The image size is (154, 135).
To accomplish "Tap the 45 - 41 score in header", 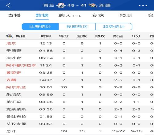I will click(x=77, y=5).
